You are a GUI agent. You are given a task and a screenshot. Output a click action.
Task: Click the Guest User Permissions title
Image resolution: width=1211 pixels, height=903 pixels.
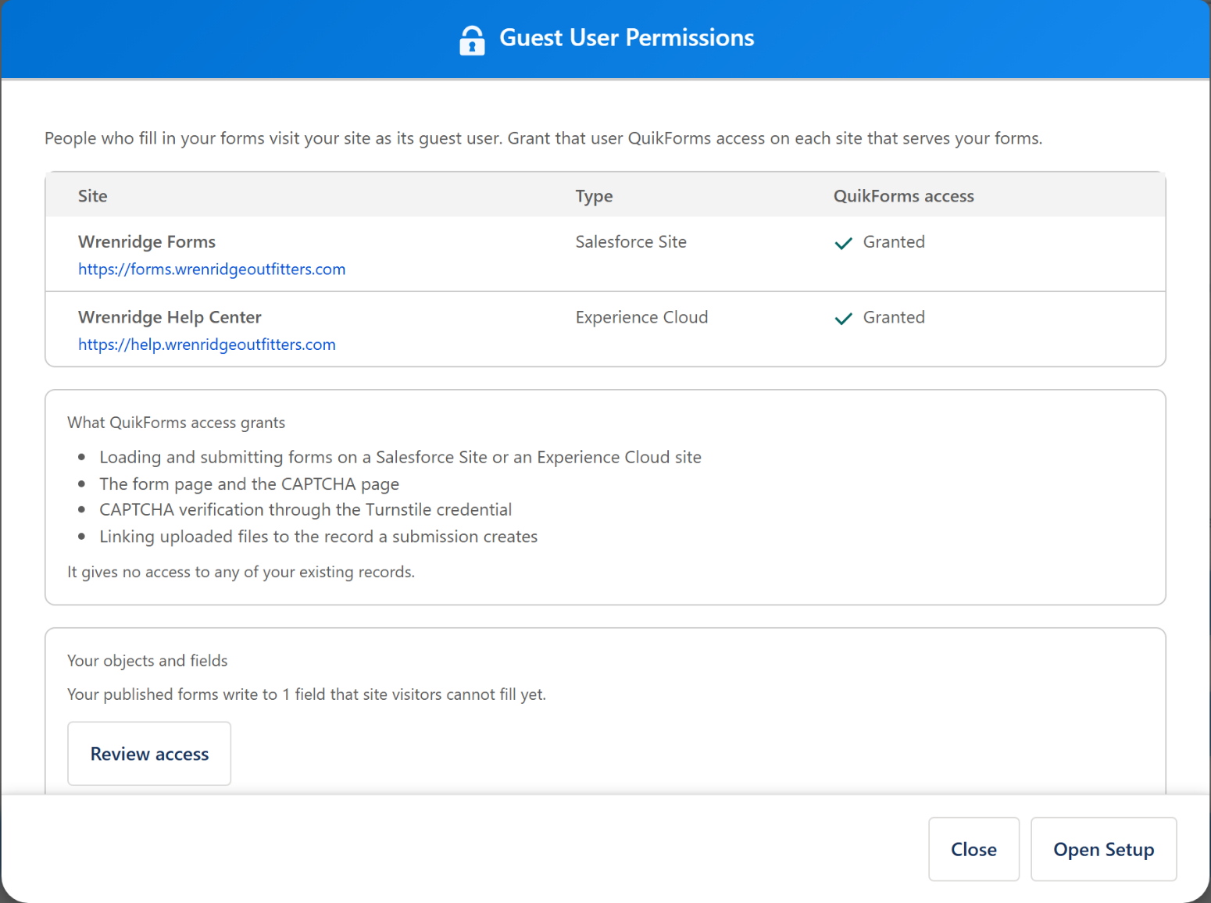627,37
